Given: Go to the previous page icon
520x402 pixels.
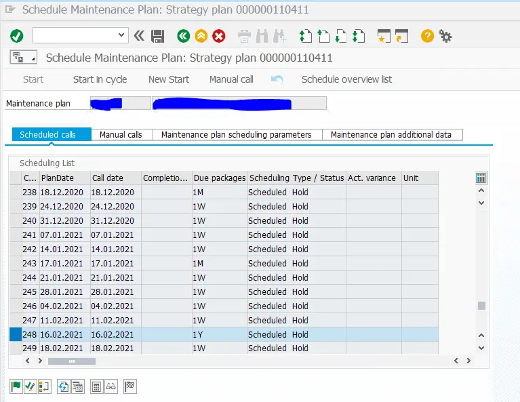Looking at the screenshot, I should click(323, 36).
